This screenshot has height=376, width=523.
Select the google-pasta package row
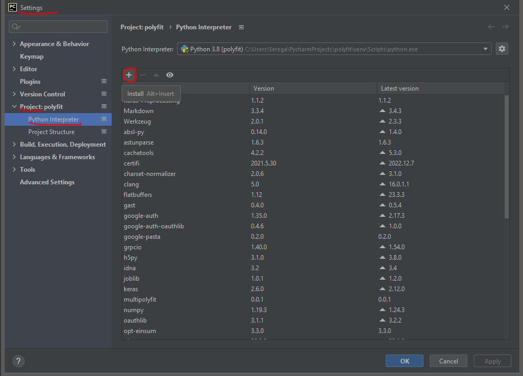click(x=313, y=237)
